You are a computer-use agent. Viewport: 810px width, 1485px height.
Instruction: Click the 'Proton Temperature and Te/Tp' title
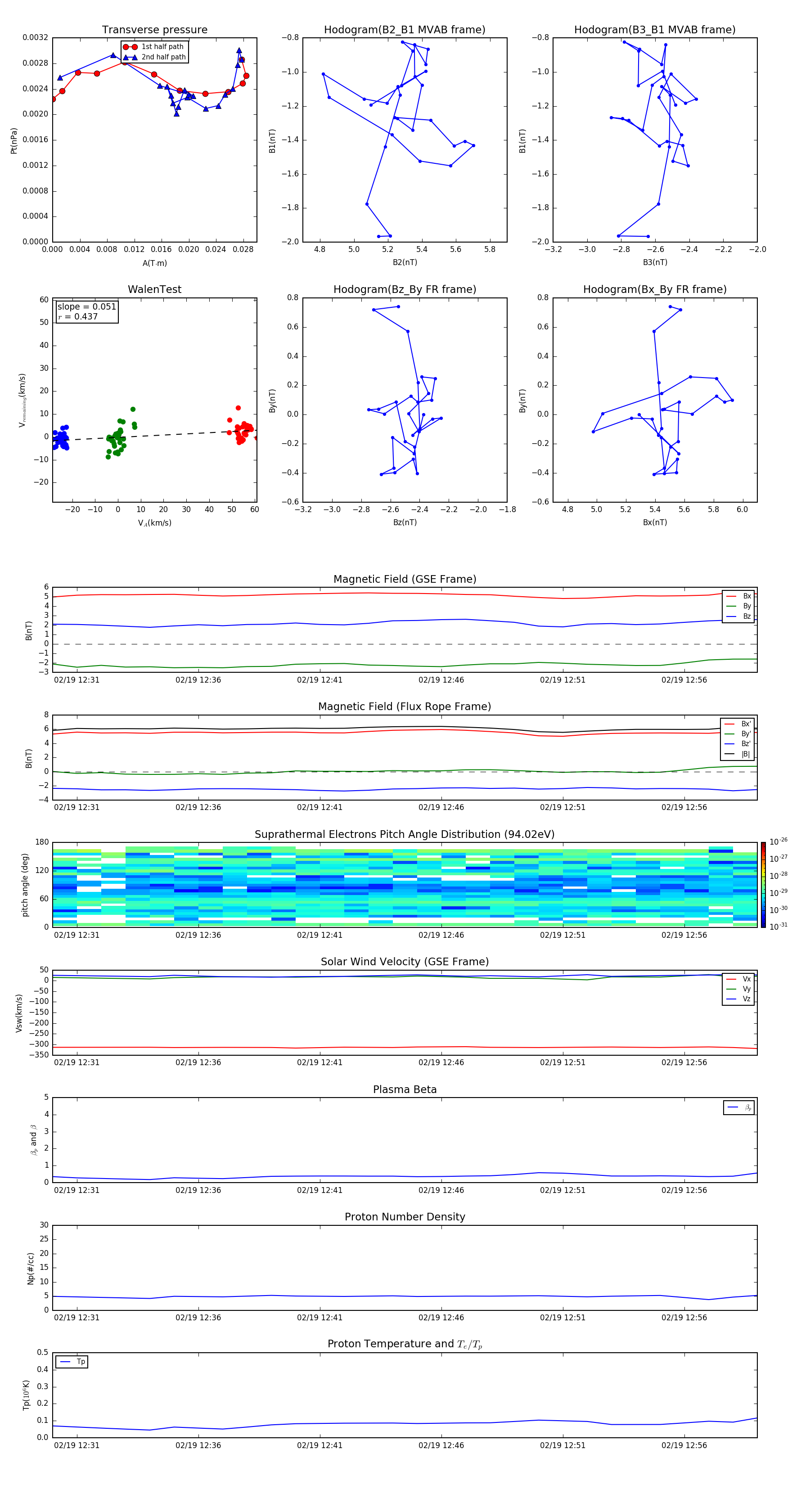point(405,1344)
